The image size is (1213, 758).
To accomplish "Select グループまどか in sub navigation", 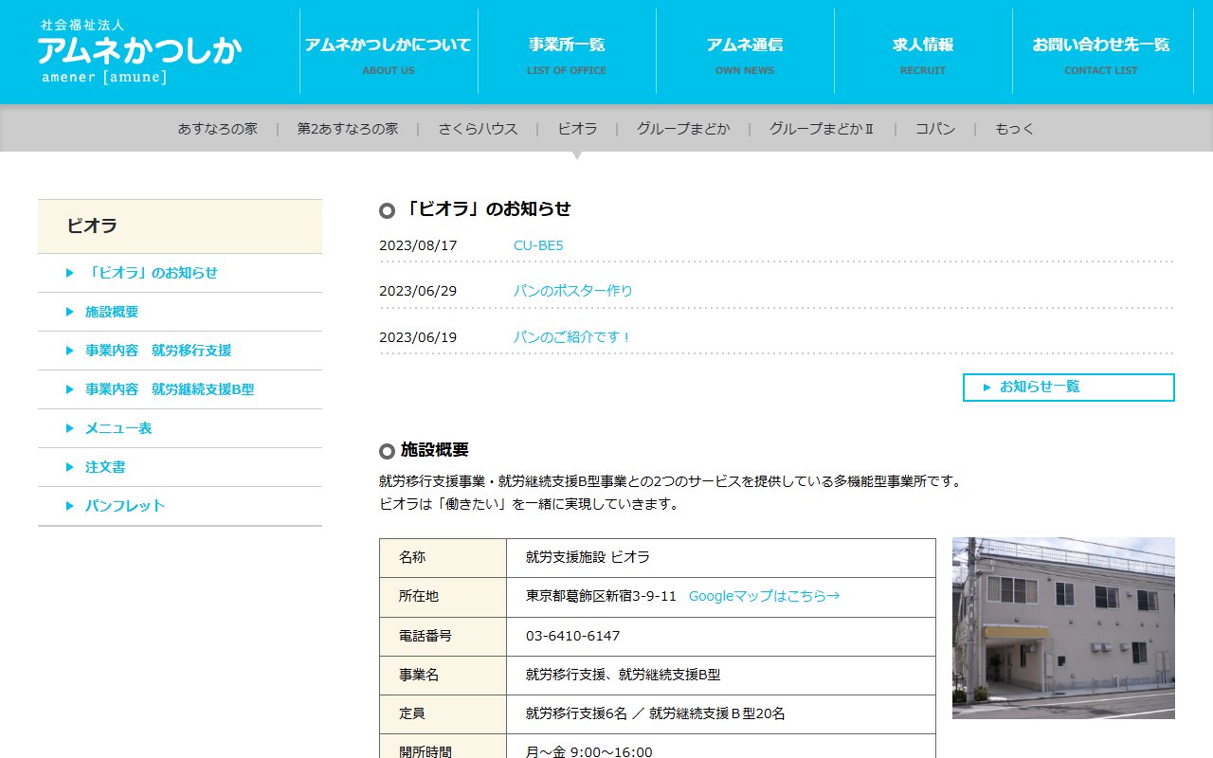I will [683, 129].
